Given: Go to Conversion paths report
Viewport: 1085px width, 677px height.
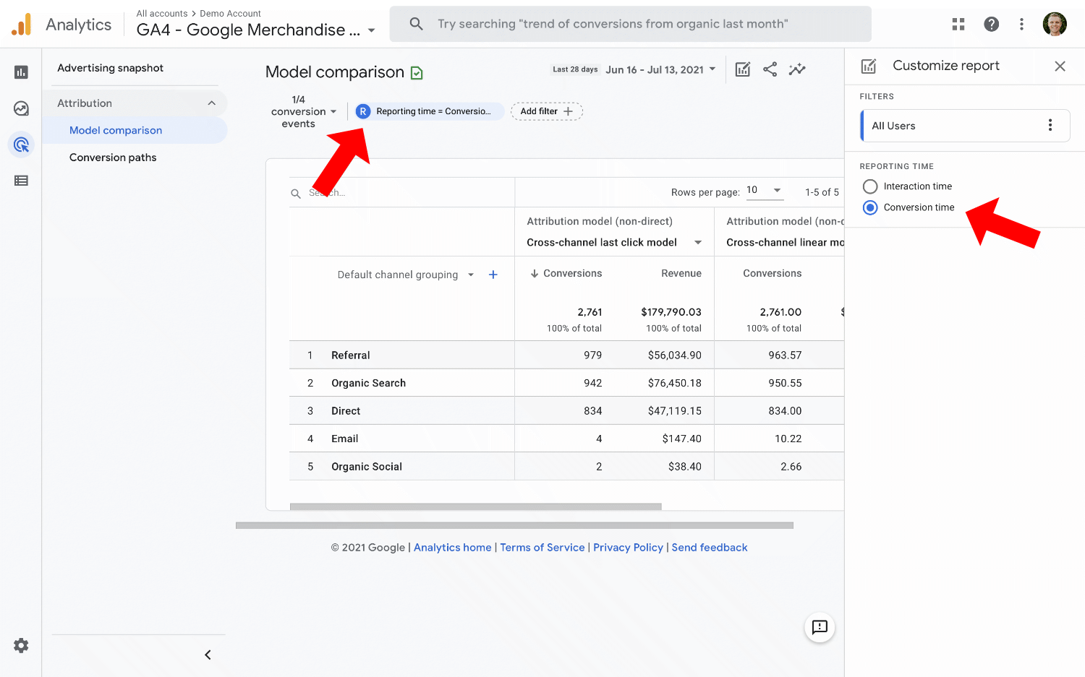Looking at the screenshot, I should (113, 158).
